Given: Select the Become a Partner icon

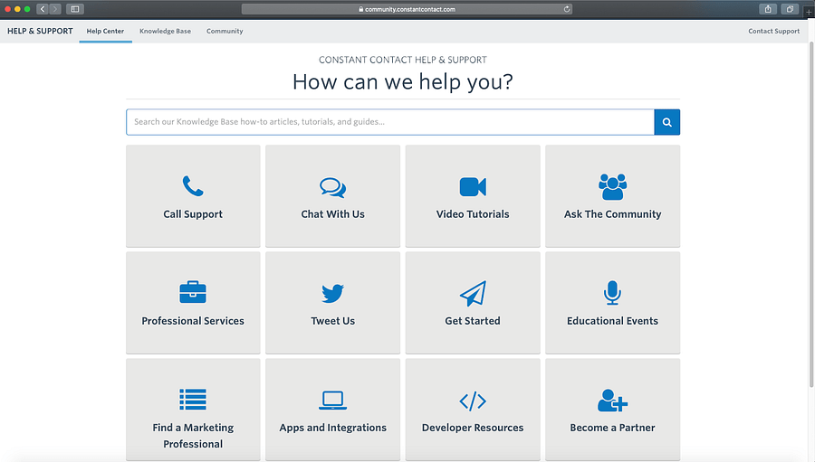Looking at the screenshot, I should click(612, 401).
